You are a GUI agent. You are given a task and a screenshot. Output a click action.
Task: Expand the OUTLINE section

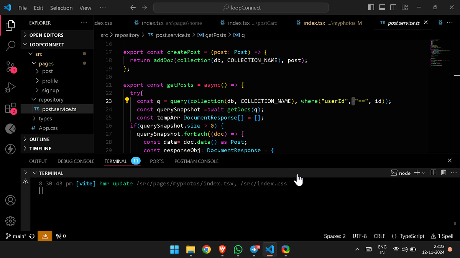tap(57, 139)
